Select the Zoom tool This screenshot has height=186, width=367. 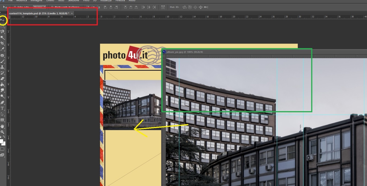[x=3, y=132]
